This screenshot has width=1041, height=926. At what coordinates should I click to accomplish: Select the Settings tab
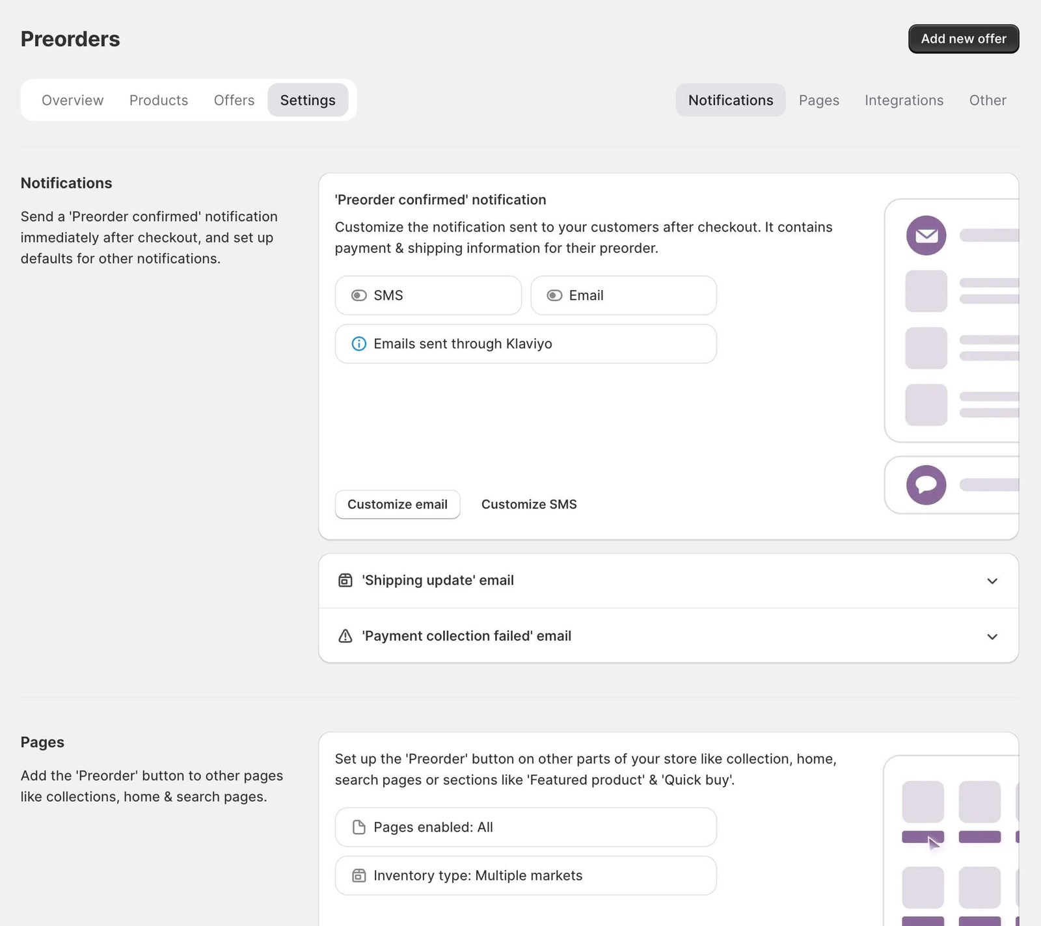coord(308,100)
